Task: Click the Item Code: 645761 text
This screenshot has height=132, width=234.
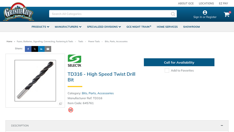Action: [81, 103]
